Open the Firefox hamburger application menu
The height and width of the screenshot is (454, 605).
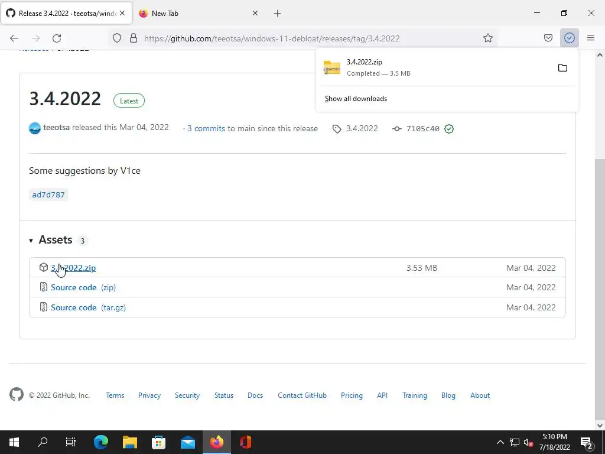tap(591, 38)
